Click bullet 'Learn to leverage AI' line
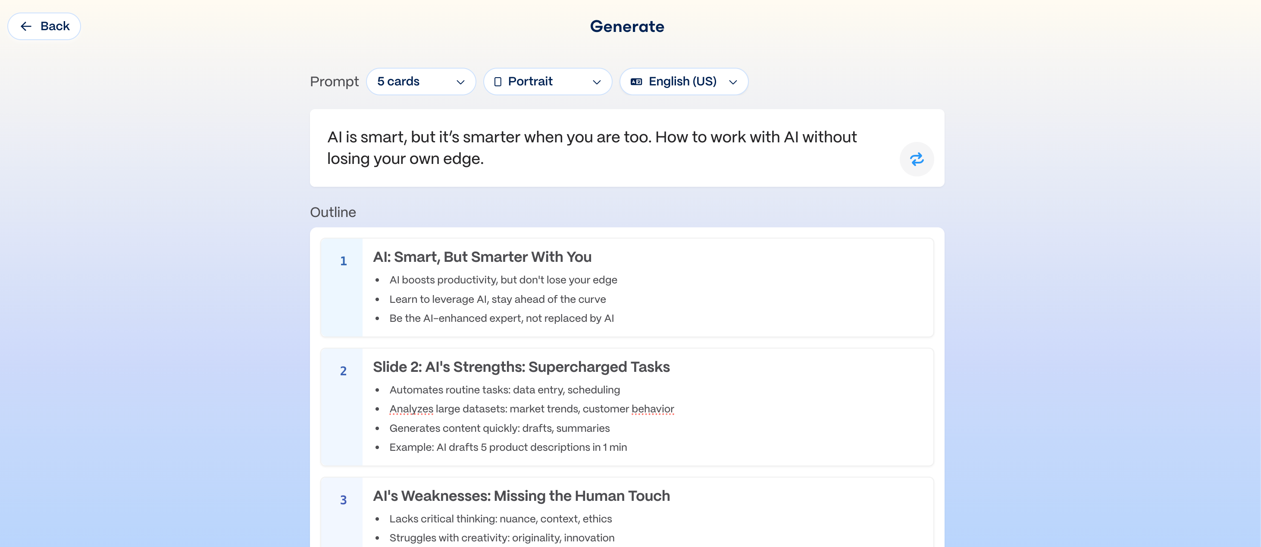The height and width of the screenshot is (547, 1261). point(498,299)
